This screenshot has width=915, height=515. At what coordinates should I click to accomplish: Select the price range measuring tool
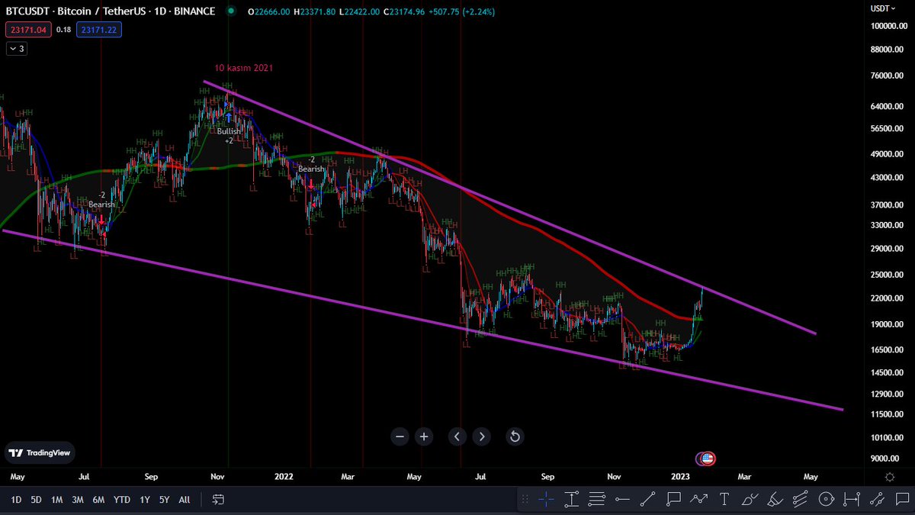pyautogui.click(x=571, y=500)
